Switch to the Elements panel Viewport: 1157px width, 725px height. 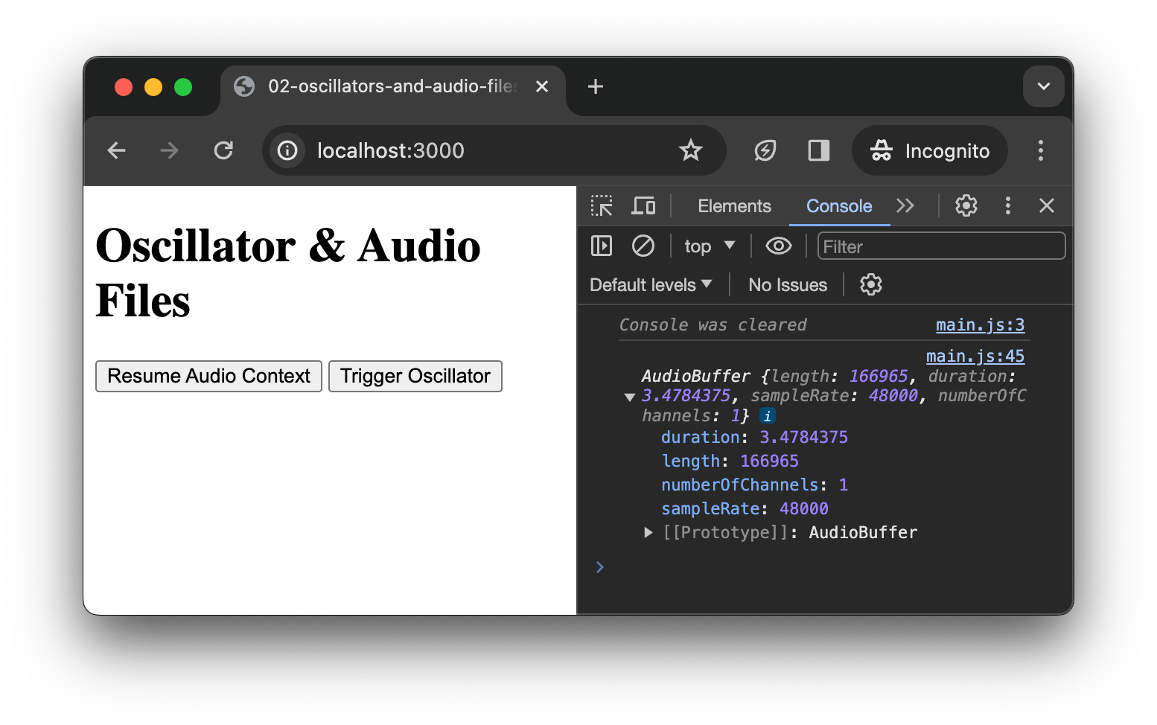click(x=734, y=205)
